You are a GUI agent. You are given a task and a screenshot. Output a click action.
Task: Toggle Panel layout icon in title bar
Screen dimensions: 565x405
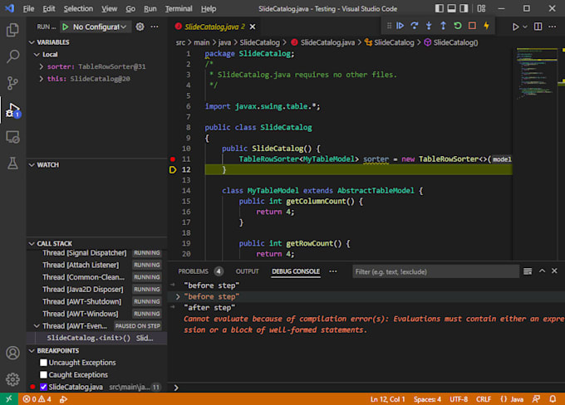(x=451, y=8)
